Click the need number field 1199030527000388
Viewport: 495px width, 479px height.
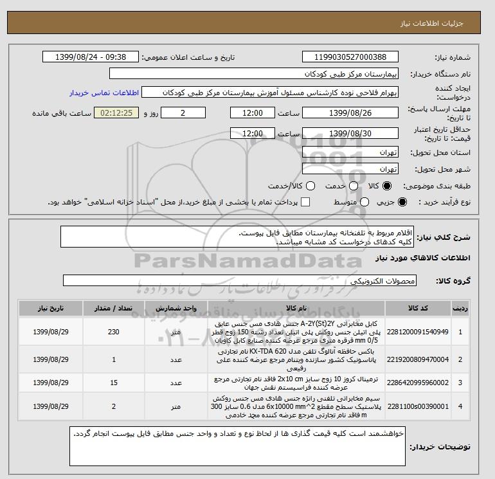350,57
